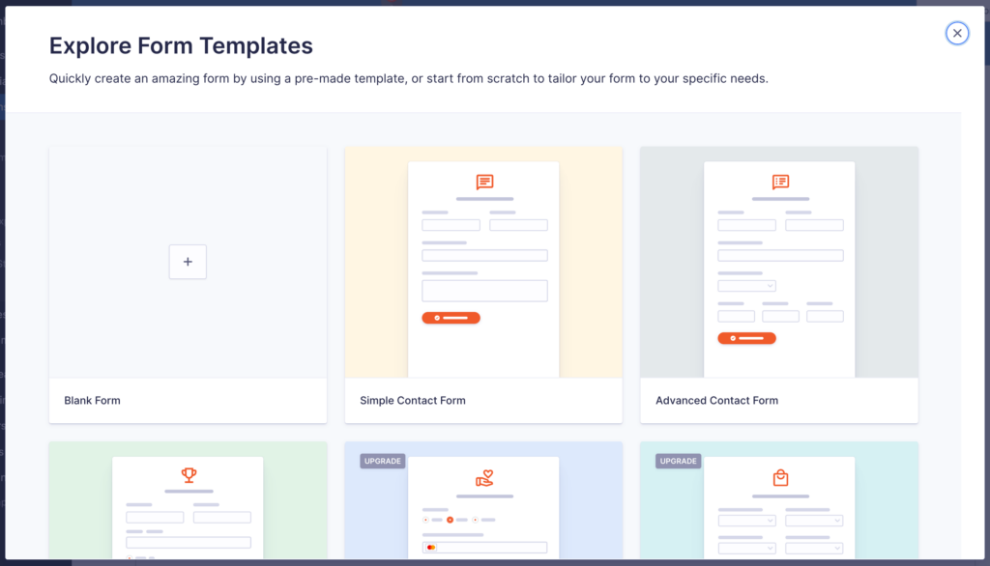
Task: Click the Blank Form label text
Action: click(x=92, y=400)
